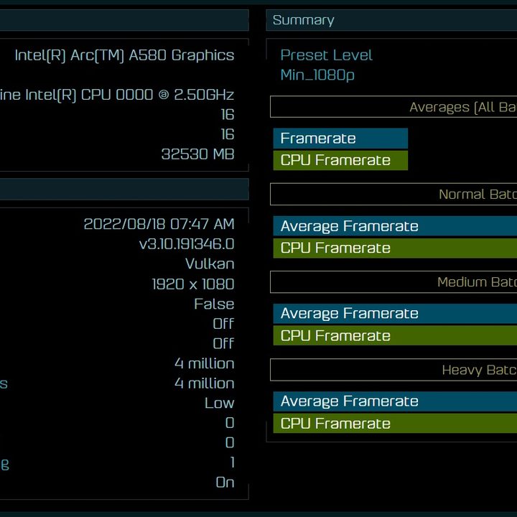Click the blue Framerate bar under Averages
The height and width of the screenshot is (517, 517).
340,139
